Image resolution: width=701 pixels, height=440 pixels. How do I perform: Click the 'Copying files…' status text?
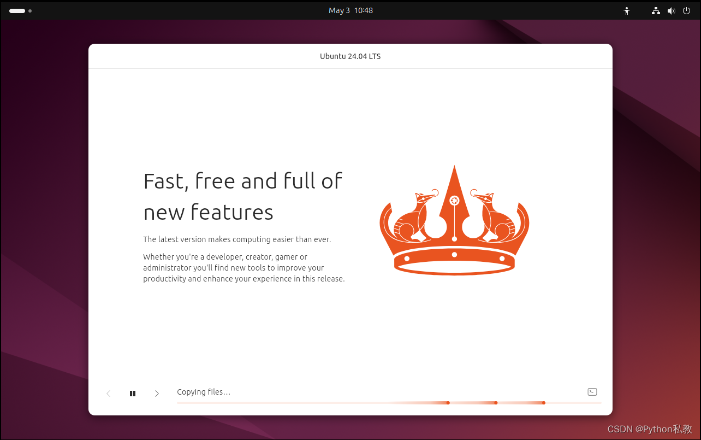tap(204, 392)
